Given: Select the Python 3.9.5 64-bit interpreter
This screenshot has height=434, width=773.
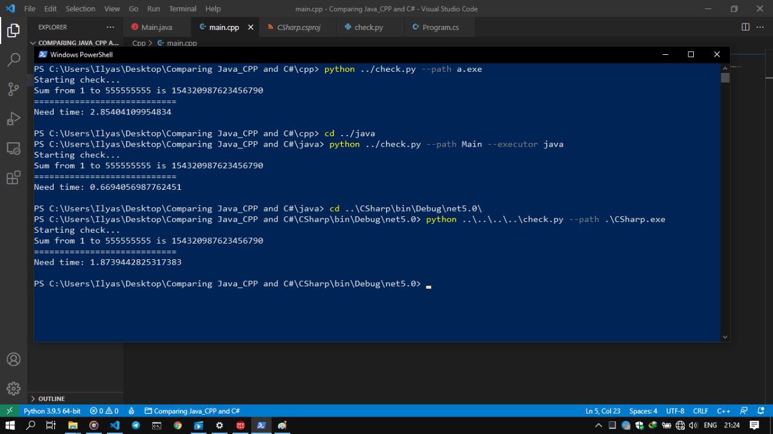Looking at the screenshot, I should (x=52, y=411).
